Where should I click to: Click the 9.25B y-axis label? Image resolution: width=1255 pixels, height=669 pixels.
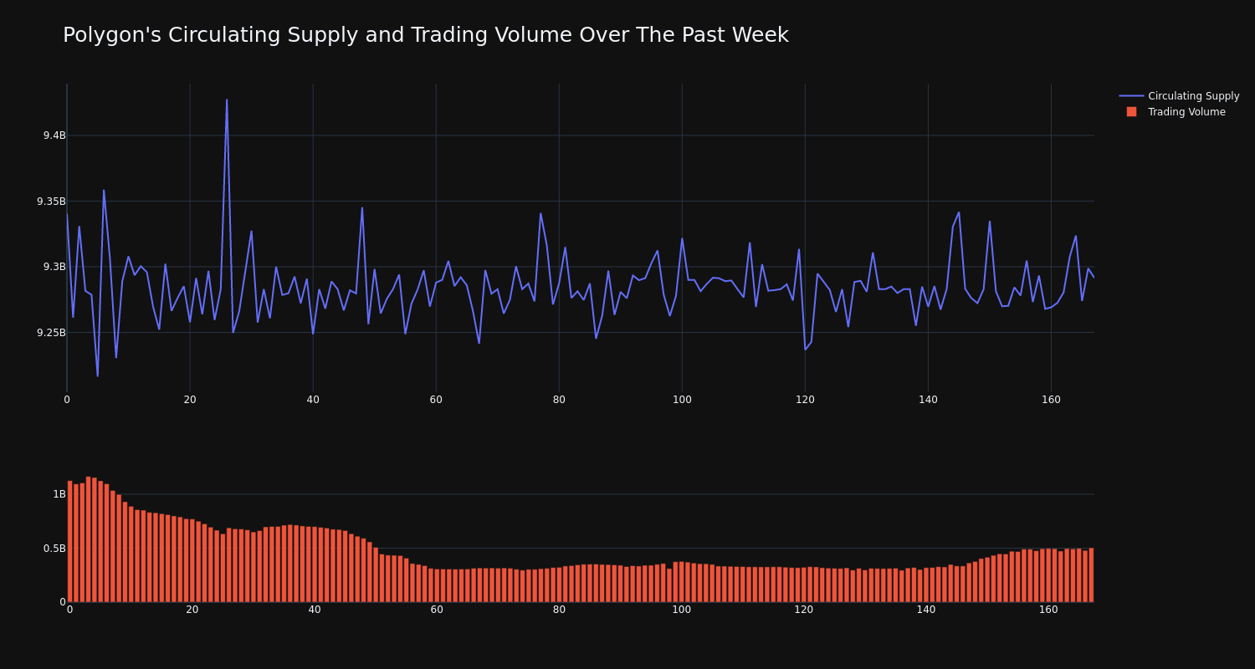tap(51, 333)
